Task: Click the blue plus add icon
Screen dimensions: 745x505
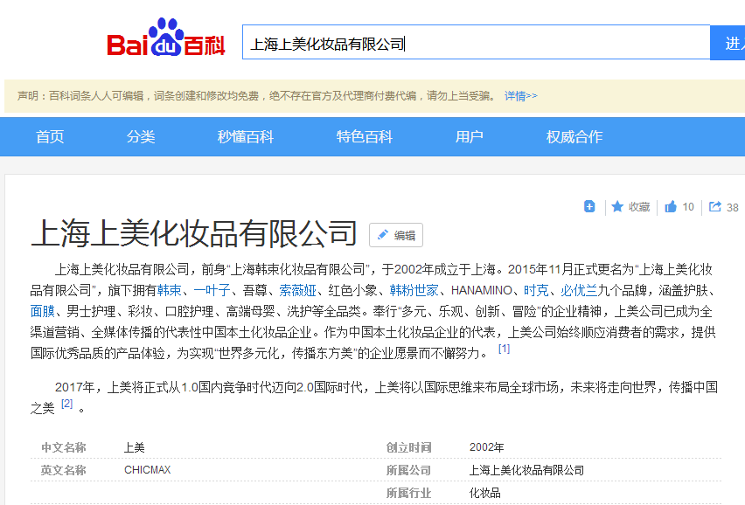Action: [x=589, y=206]
